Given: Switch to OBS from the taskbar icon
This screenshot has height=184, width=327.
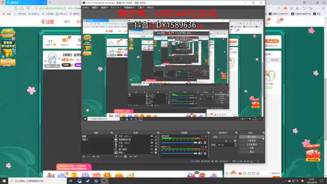Looking at the screenshot, I should tap(104, 181).
